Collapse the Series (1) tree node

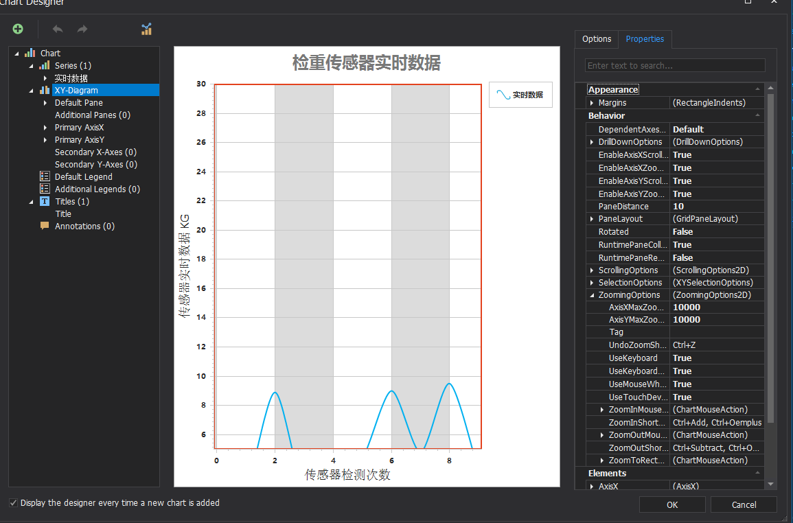click(x=32, y=66)
